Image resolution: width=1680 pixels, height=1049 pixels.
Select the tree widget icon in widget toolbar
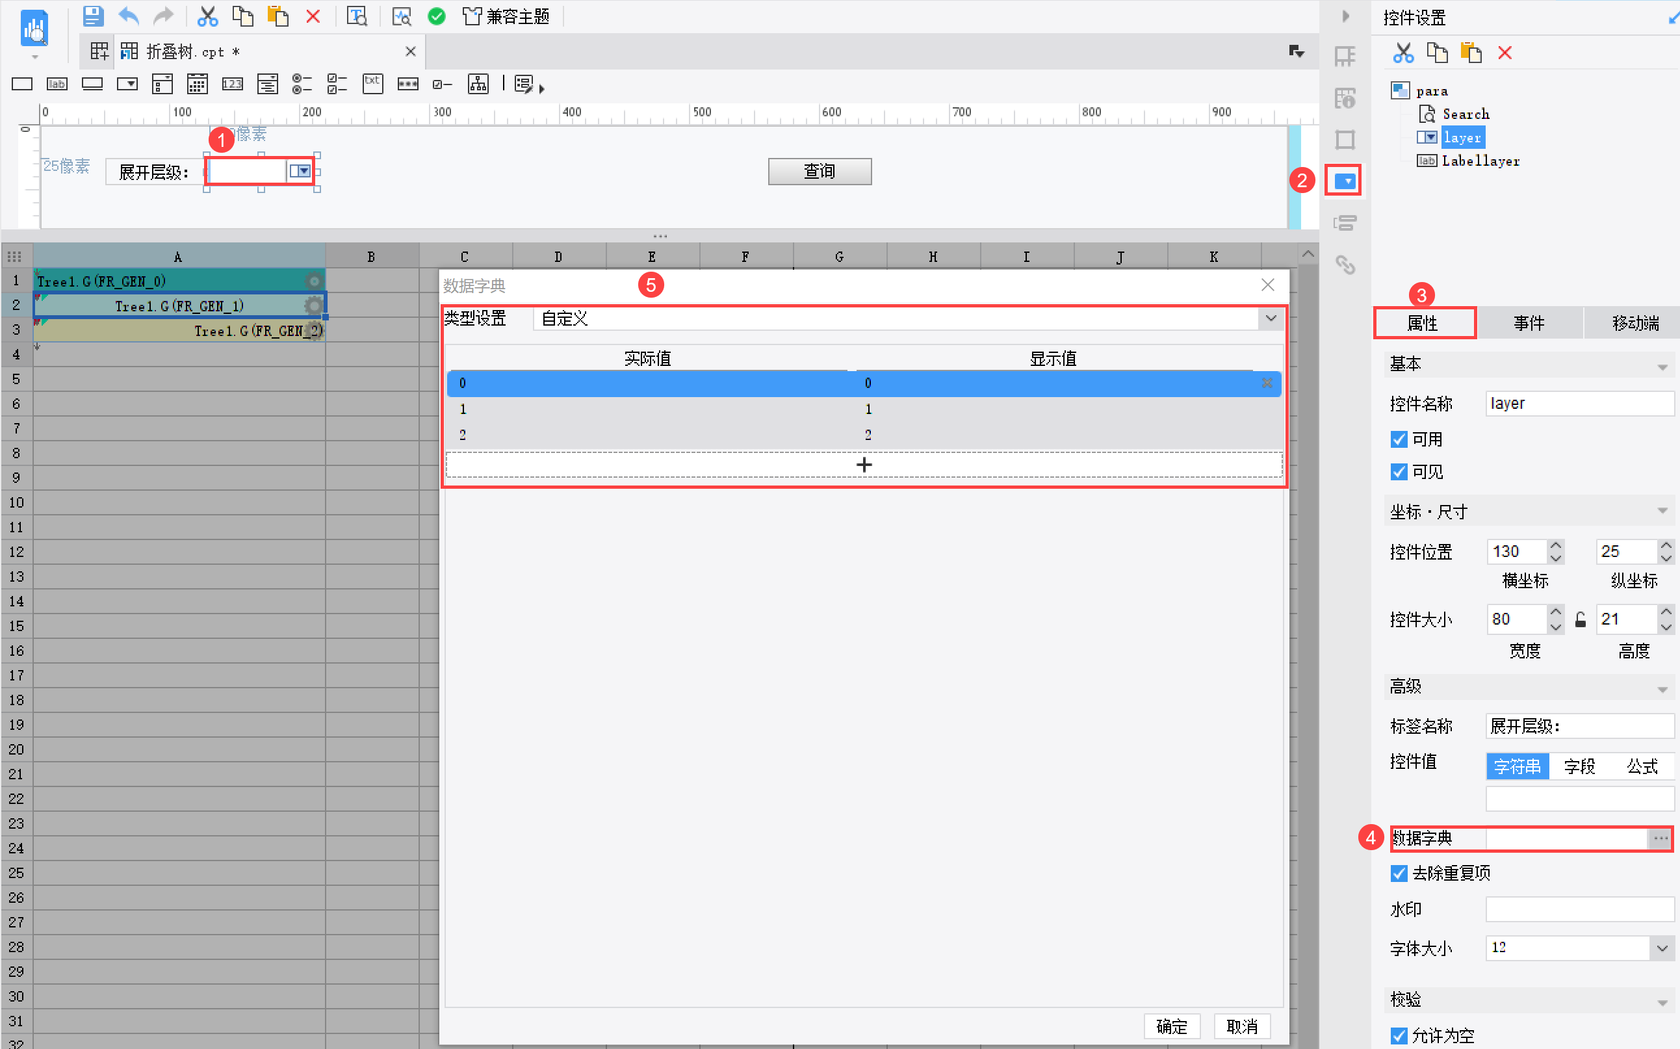[x=478, y=84]
